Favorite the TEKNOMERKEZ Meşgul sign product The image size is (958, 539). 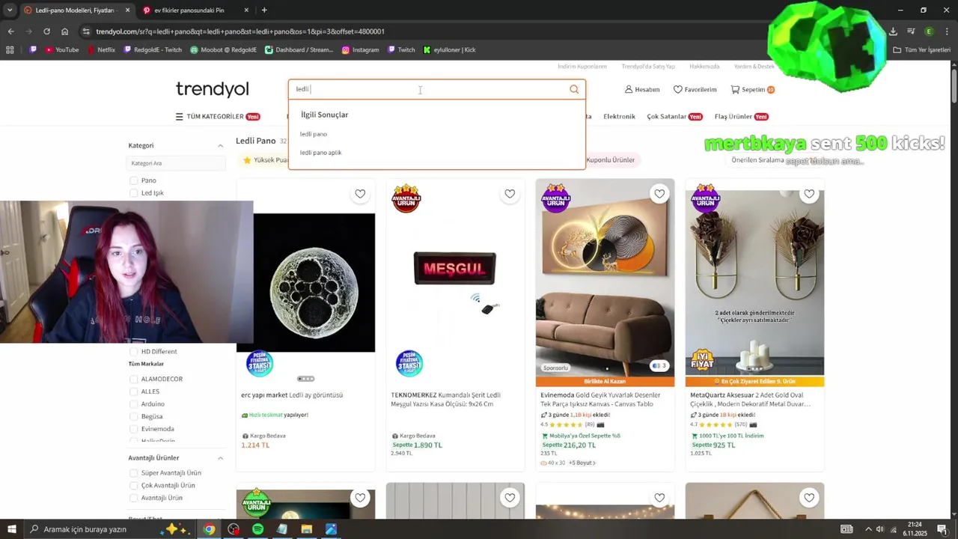click(x=510, y=194)
